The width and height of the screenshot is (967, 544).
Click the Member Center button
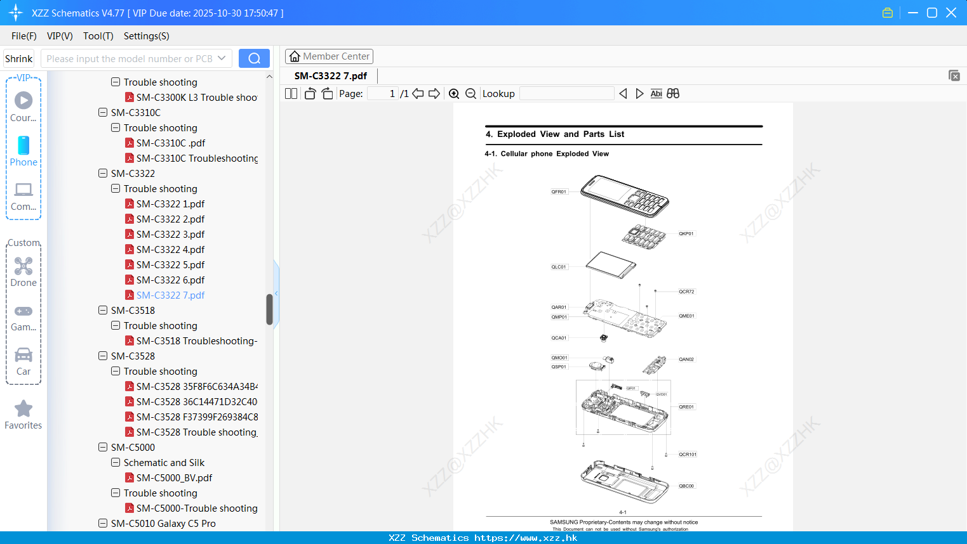[x=329, y=56]
